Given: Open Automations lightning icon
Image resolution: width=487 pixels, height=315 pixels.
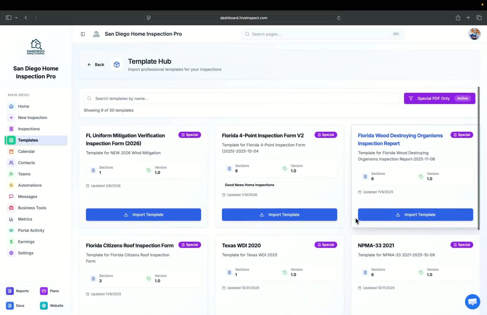Looking at the screenshot, I should (x=11, y=185).
